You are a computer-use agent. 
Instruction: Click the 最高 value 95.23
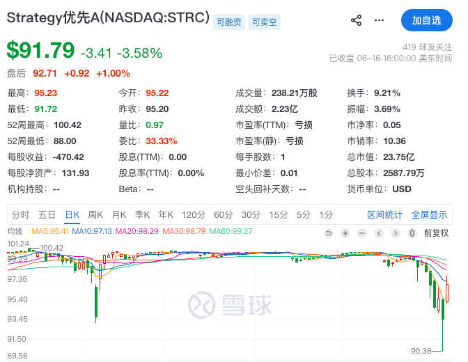[46, 93]
